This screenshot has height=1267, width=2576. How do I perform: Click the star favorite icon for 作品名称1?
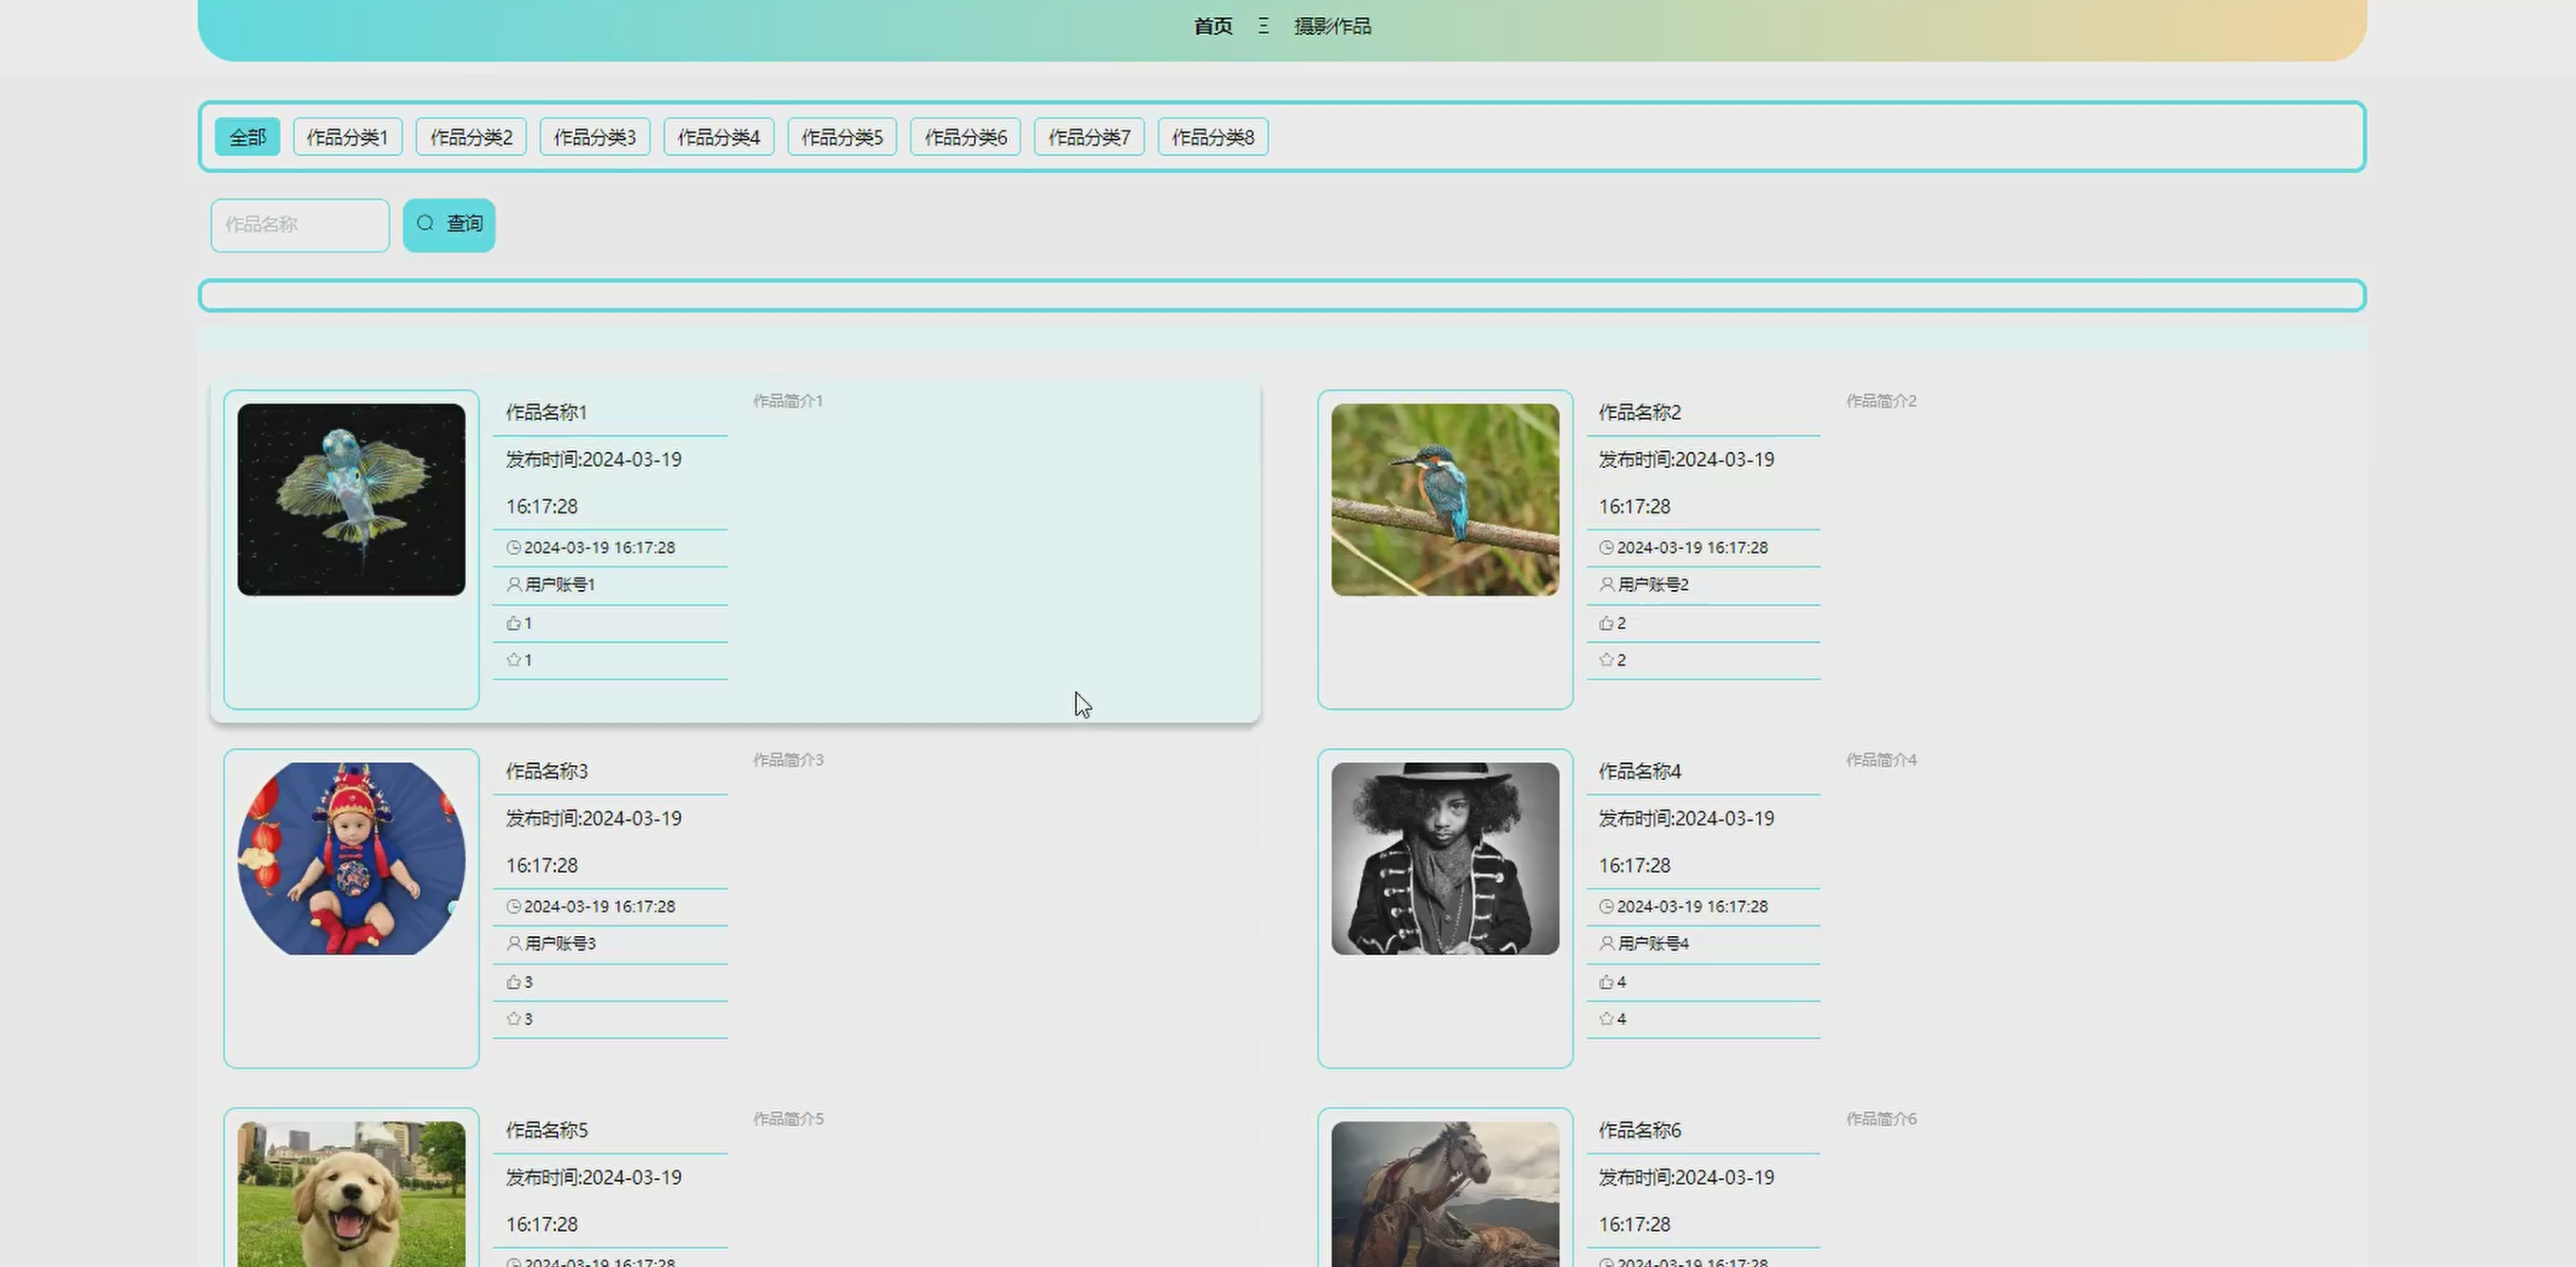tap(513, 660)
